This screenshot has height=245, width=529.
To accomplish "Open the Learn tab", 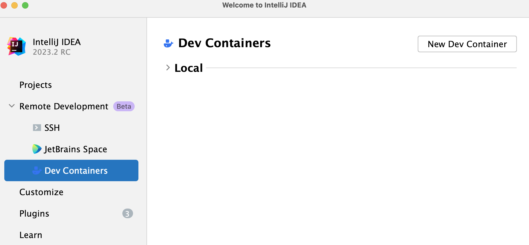I will pos(31,235).
